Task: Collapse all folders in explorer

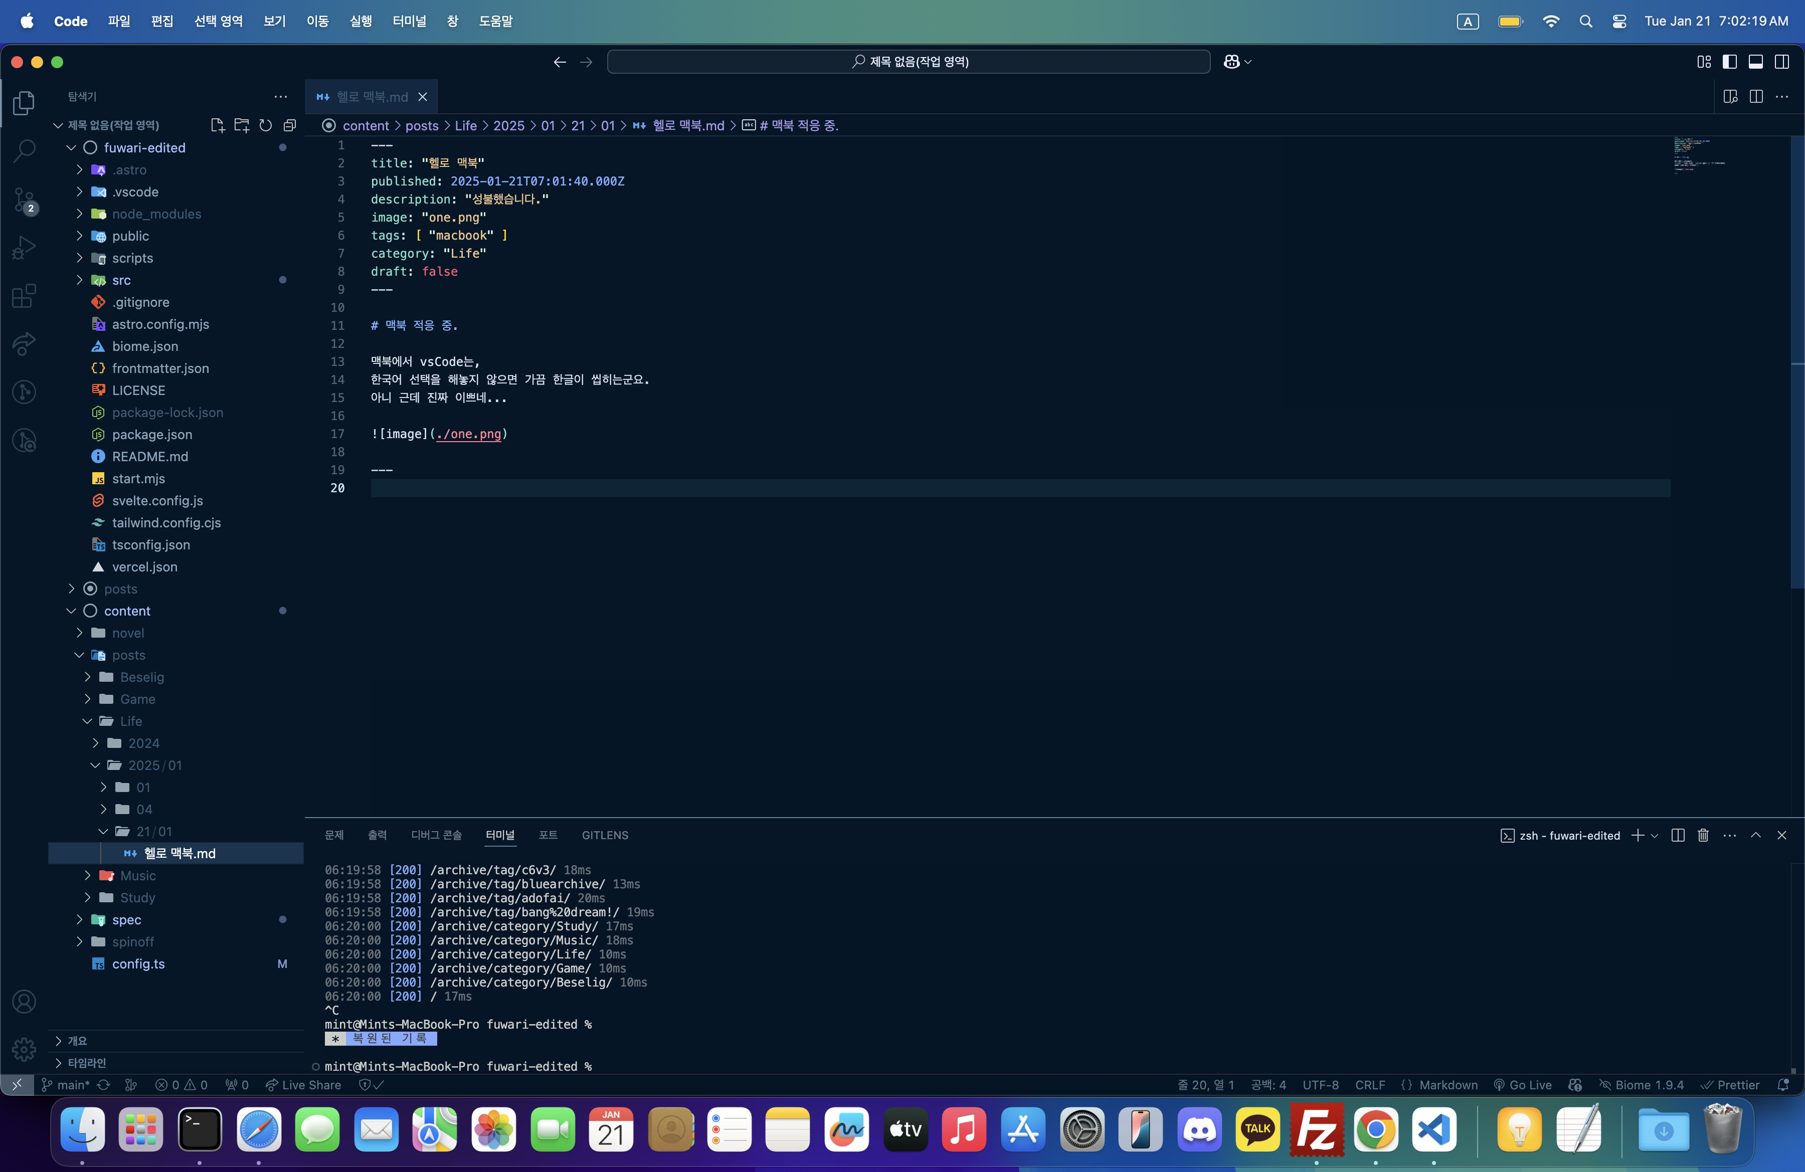Action: point(290,125)
